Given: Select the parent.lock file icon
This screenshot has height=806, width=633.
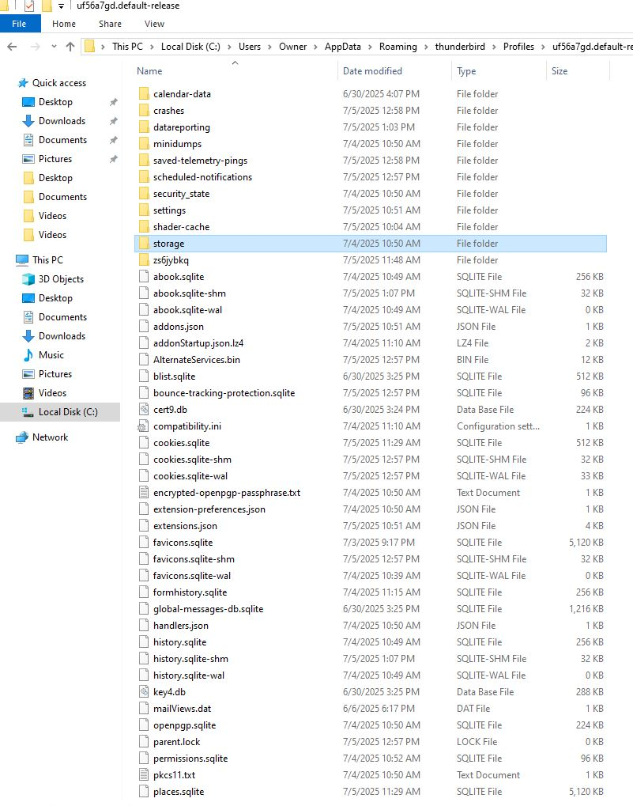Looking at the screenshot, I should coord(144,741).
